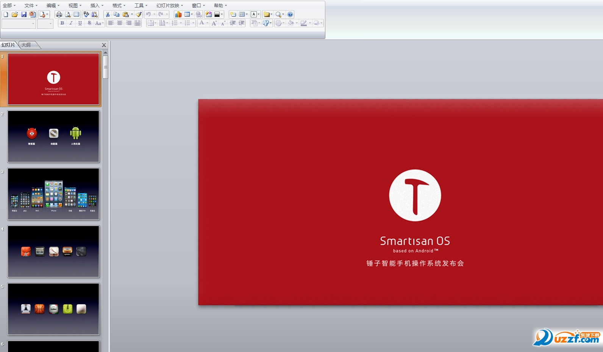Click the decrease font size icon

[223, 23]
